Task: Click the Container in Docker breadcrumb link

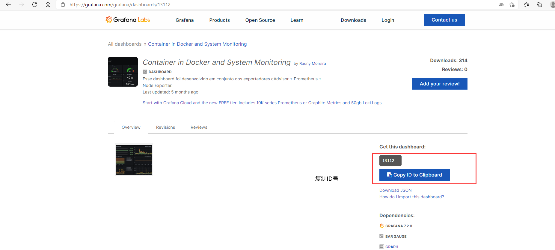Action: 197,44
